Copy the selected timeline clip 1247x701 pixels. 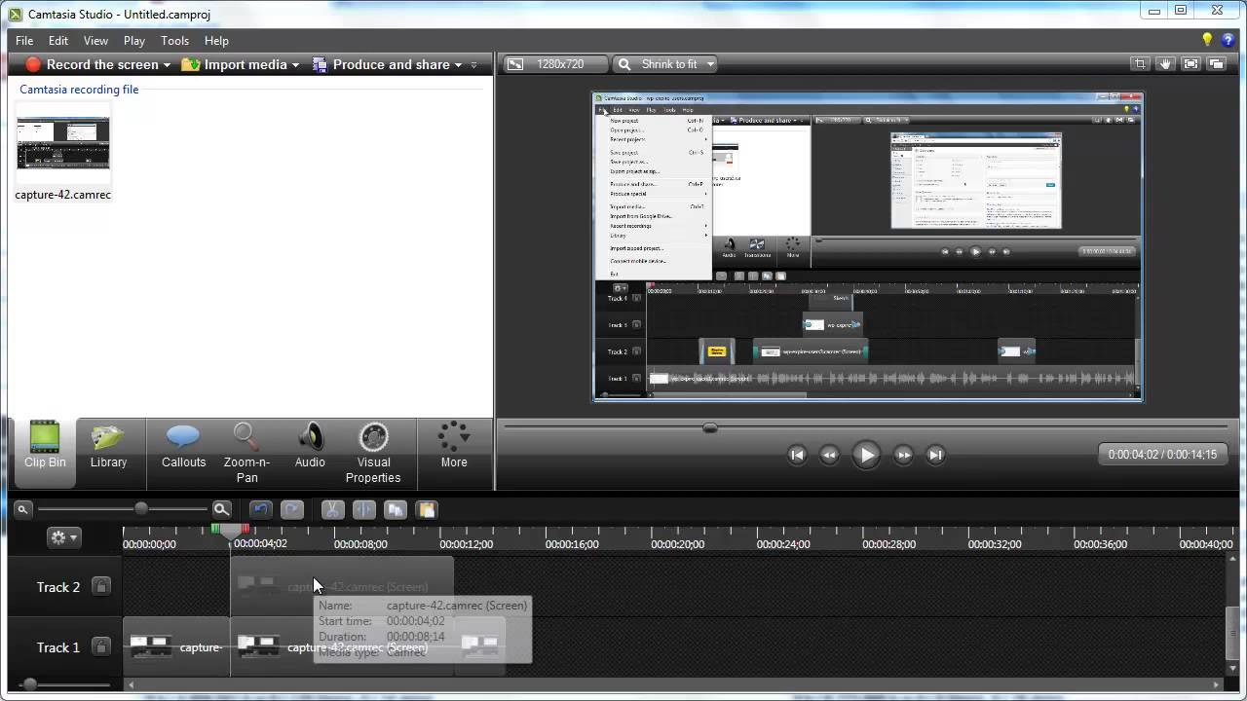(395, 509)
